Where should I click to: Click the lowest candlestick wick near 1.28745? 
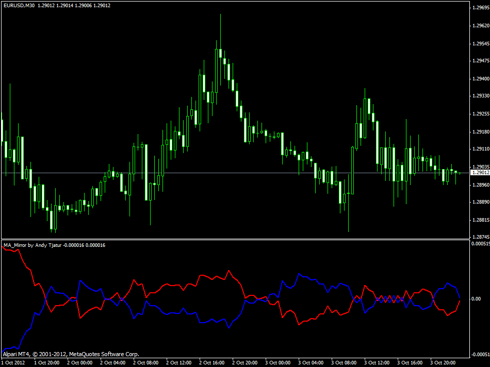click(349, 232)
